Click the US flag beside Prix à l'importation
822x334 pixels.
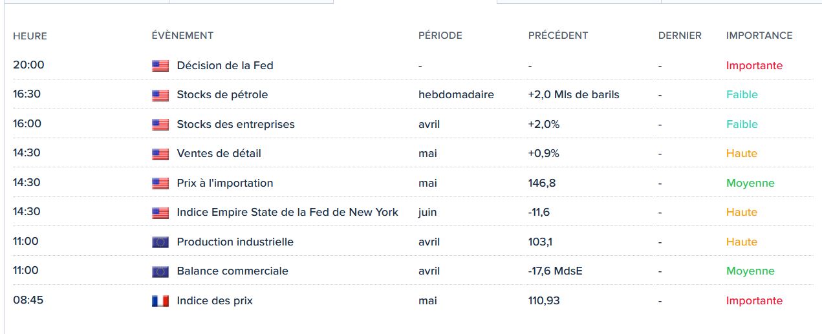click(160, 183)
